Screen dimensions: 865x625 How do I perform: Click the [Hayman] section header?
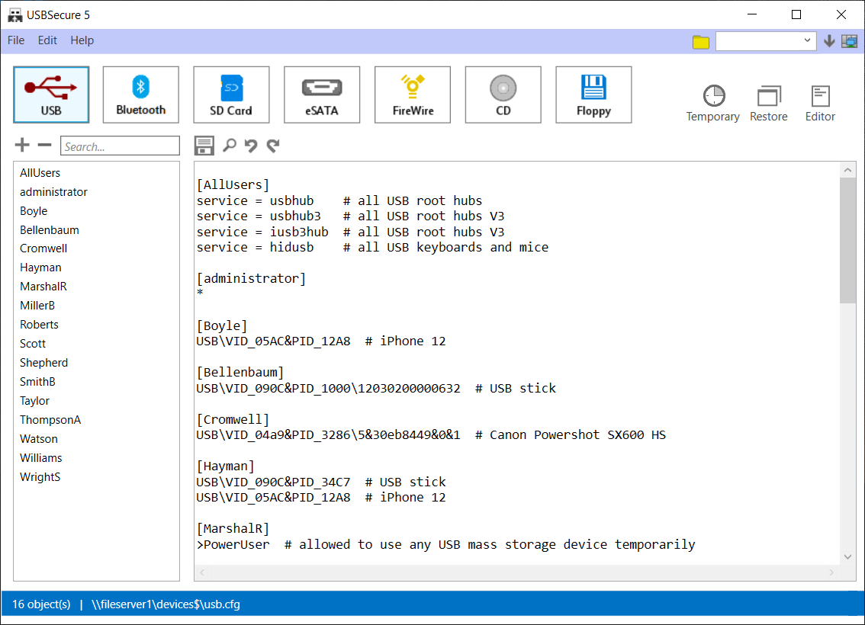(226, 466)
